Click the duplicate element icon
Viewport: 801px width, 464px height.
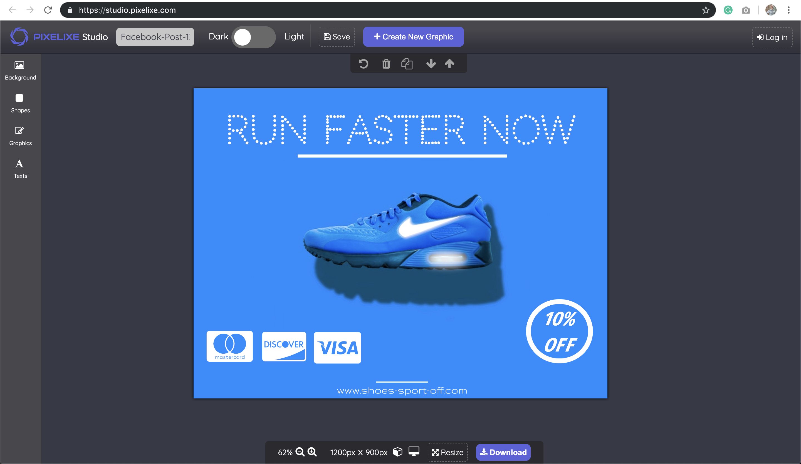(407, 64)
